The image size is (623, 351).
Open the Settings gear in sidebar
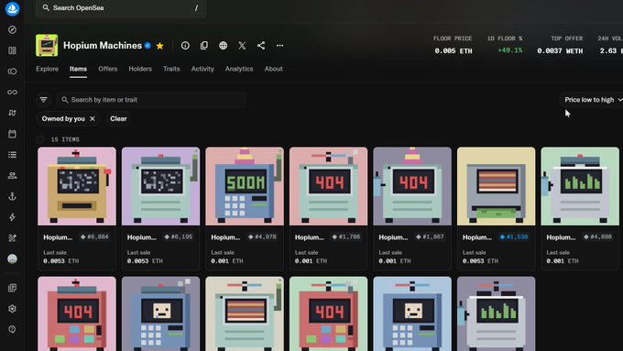point(12,309)
